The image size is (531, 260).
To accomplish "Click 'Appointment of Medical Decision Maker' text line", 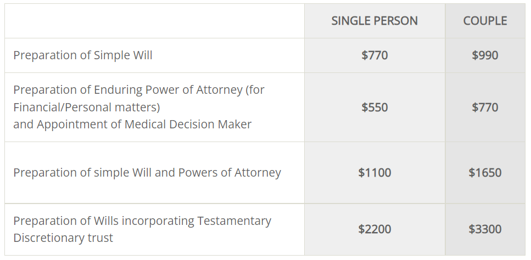I will pos(144,125).
